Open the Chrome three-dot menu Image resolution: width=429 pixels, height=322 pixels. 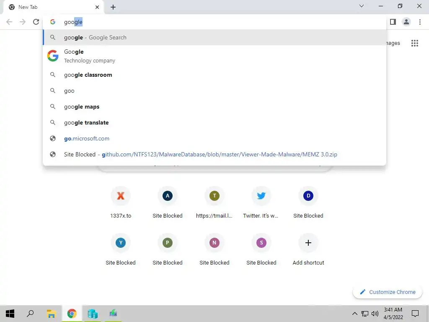coord(420,22)
